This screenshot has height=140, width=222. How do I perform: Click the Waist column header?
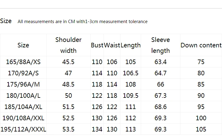(112, 45)
